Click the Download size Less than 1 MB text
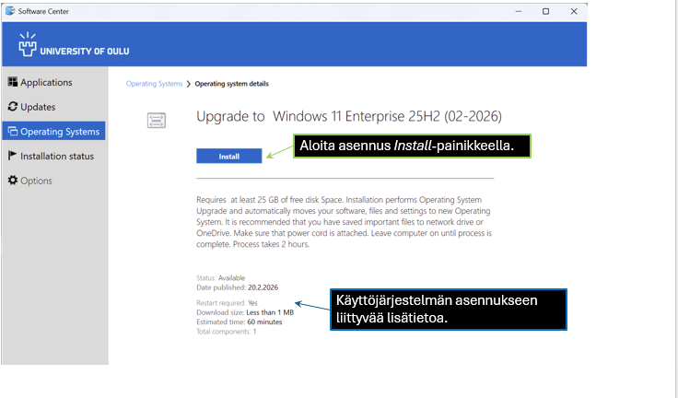Viewport: 678px width, 398px height. [245, 312]
